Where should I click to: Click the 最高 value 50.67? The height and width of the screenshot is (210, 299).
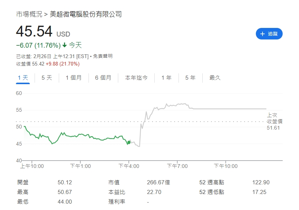[x=65, y=192]
